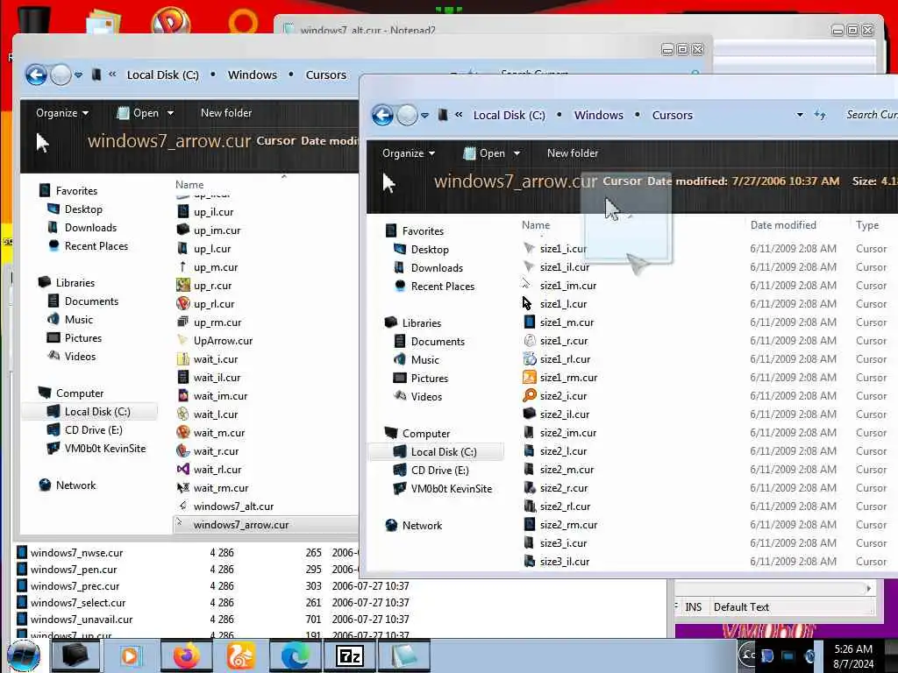Screen dimensions: 898x673
Task: Click Windows breadcrumb in front window
Action: (598, 115)
